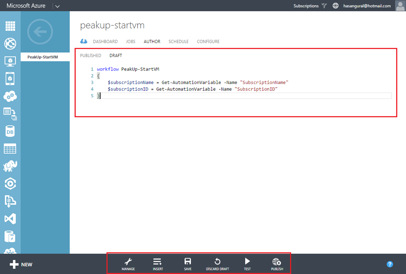The height and width of the screenshot is (274, 406).
Task: Click the user avatar picture
Action: (400, 6)
